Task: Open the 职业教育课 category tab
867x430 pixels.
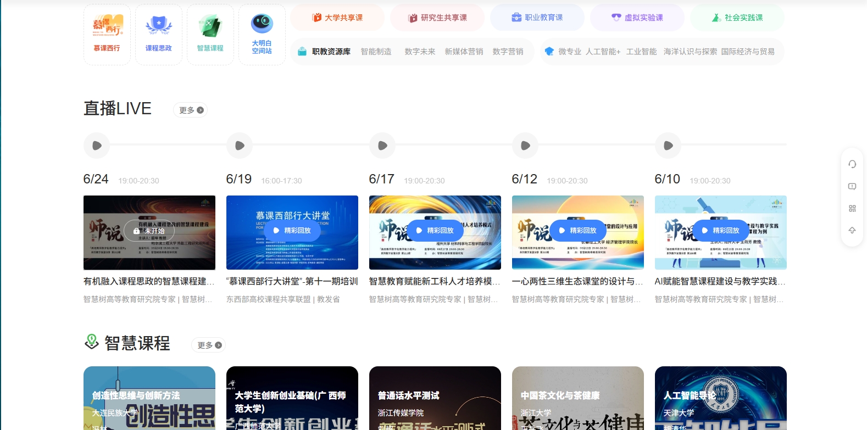Action: tap(537, 18)
